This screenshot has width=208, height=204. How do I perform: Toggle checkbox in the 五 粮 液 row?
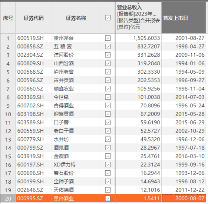click(x=108, y=46)
